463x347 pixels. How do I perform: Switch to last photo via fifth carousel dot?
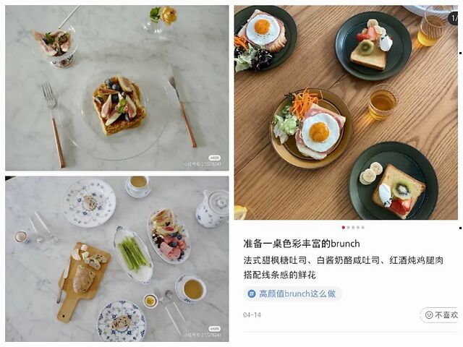tap(362, 228)
